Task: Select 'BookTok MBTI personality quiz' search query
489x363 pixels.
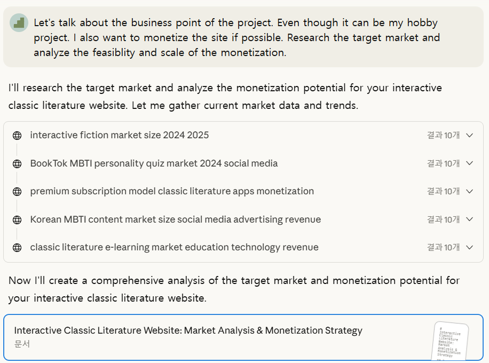Action: click(154, 163)
